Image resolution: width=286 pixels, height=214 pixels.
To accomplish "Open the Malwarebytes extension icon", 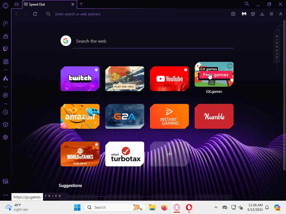I will click(x=244, y=14).
